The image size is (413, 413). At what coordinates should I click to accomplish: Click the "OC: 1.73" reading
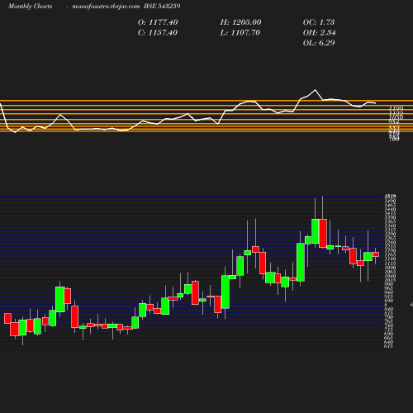[x=319, y=22]
